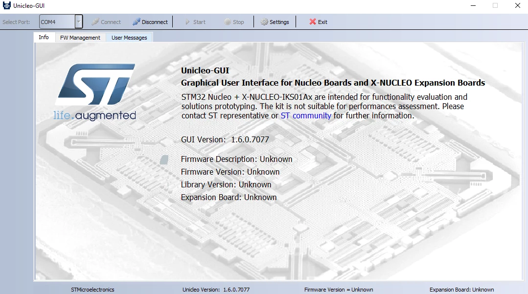Click Firmware Description: Unknown text
528x294 pixels.
pos(236,159)
